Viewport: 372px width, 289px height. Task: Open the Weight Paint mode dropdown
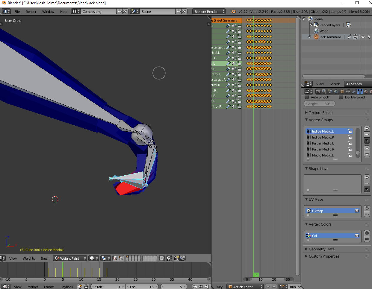(70, 258)
